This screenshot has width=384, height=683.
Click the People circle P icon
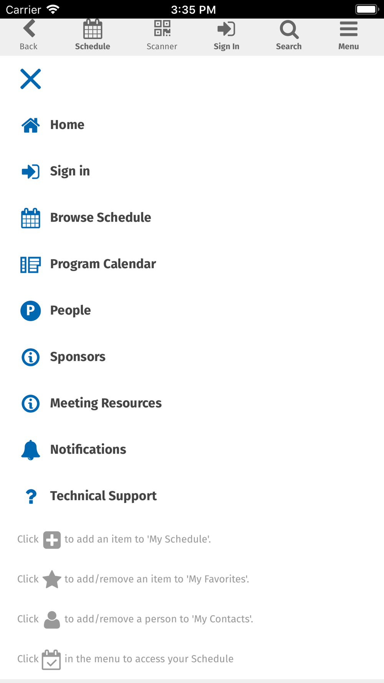[x=31, y=311]
